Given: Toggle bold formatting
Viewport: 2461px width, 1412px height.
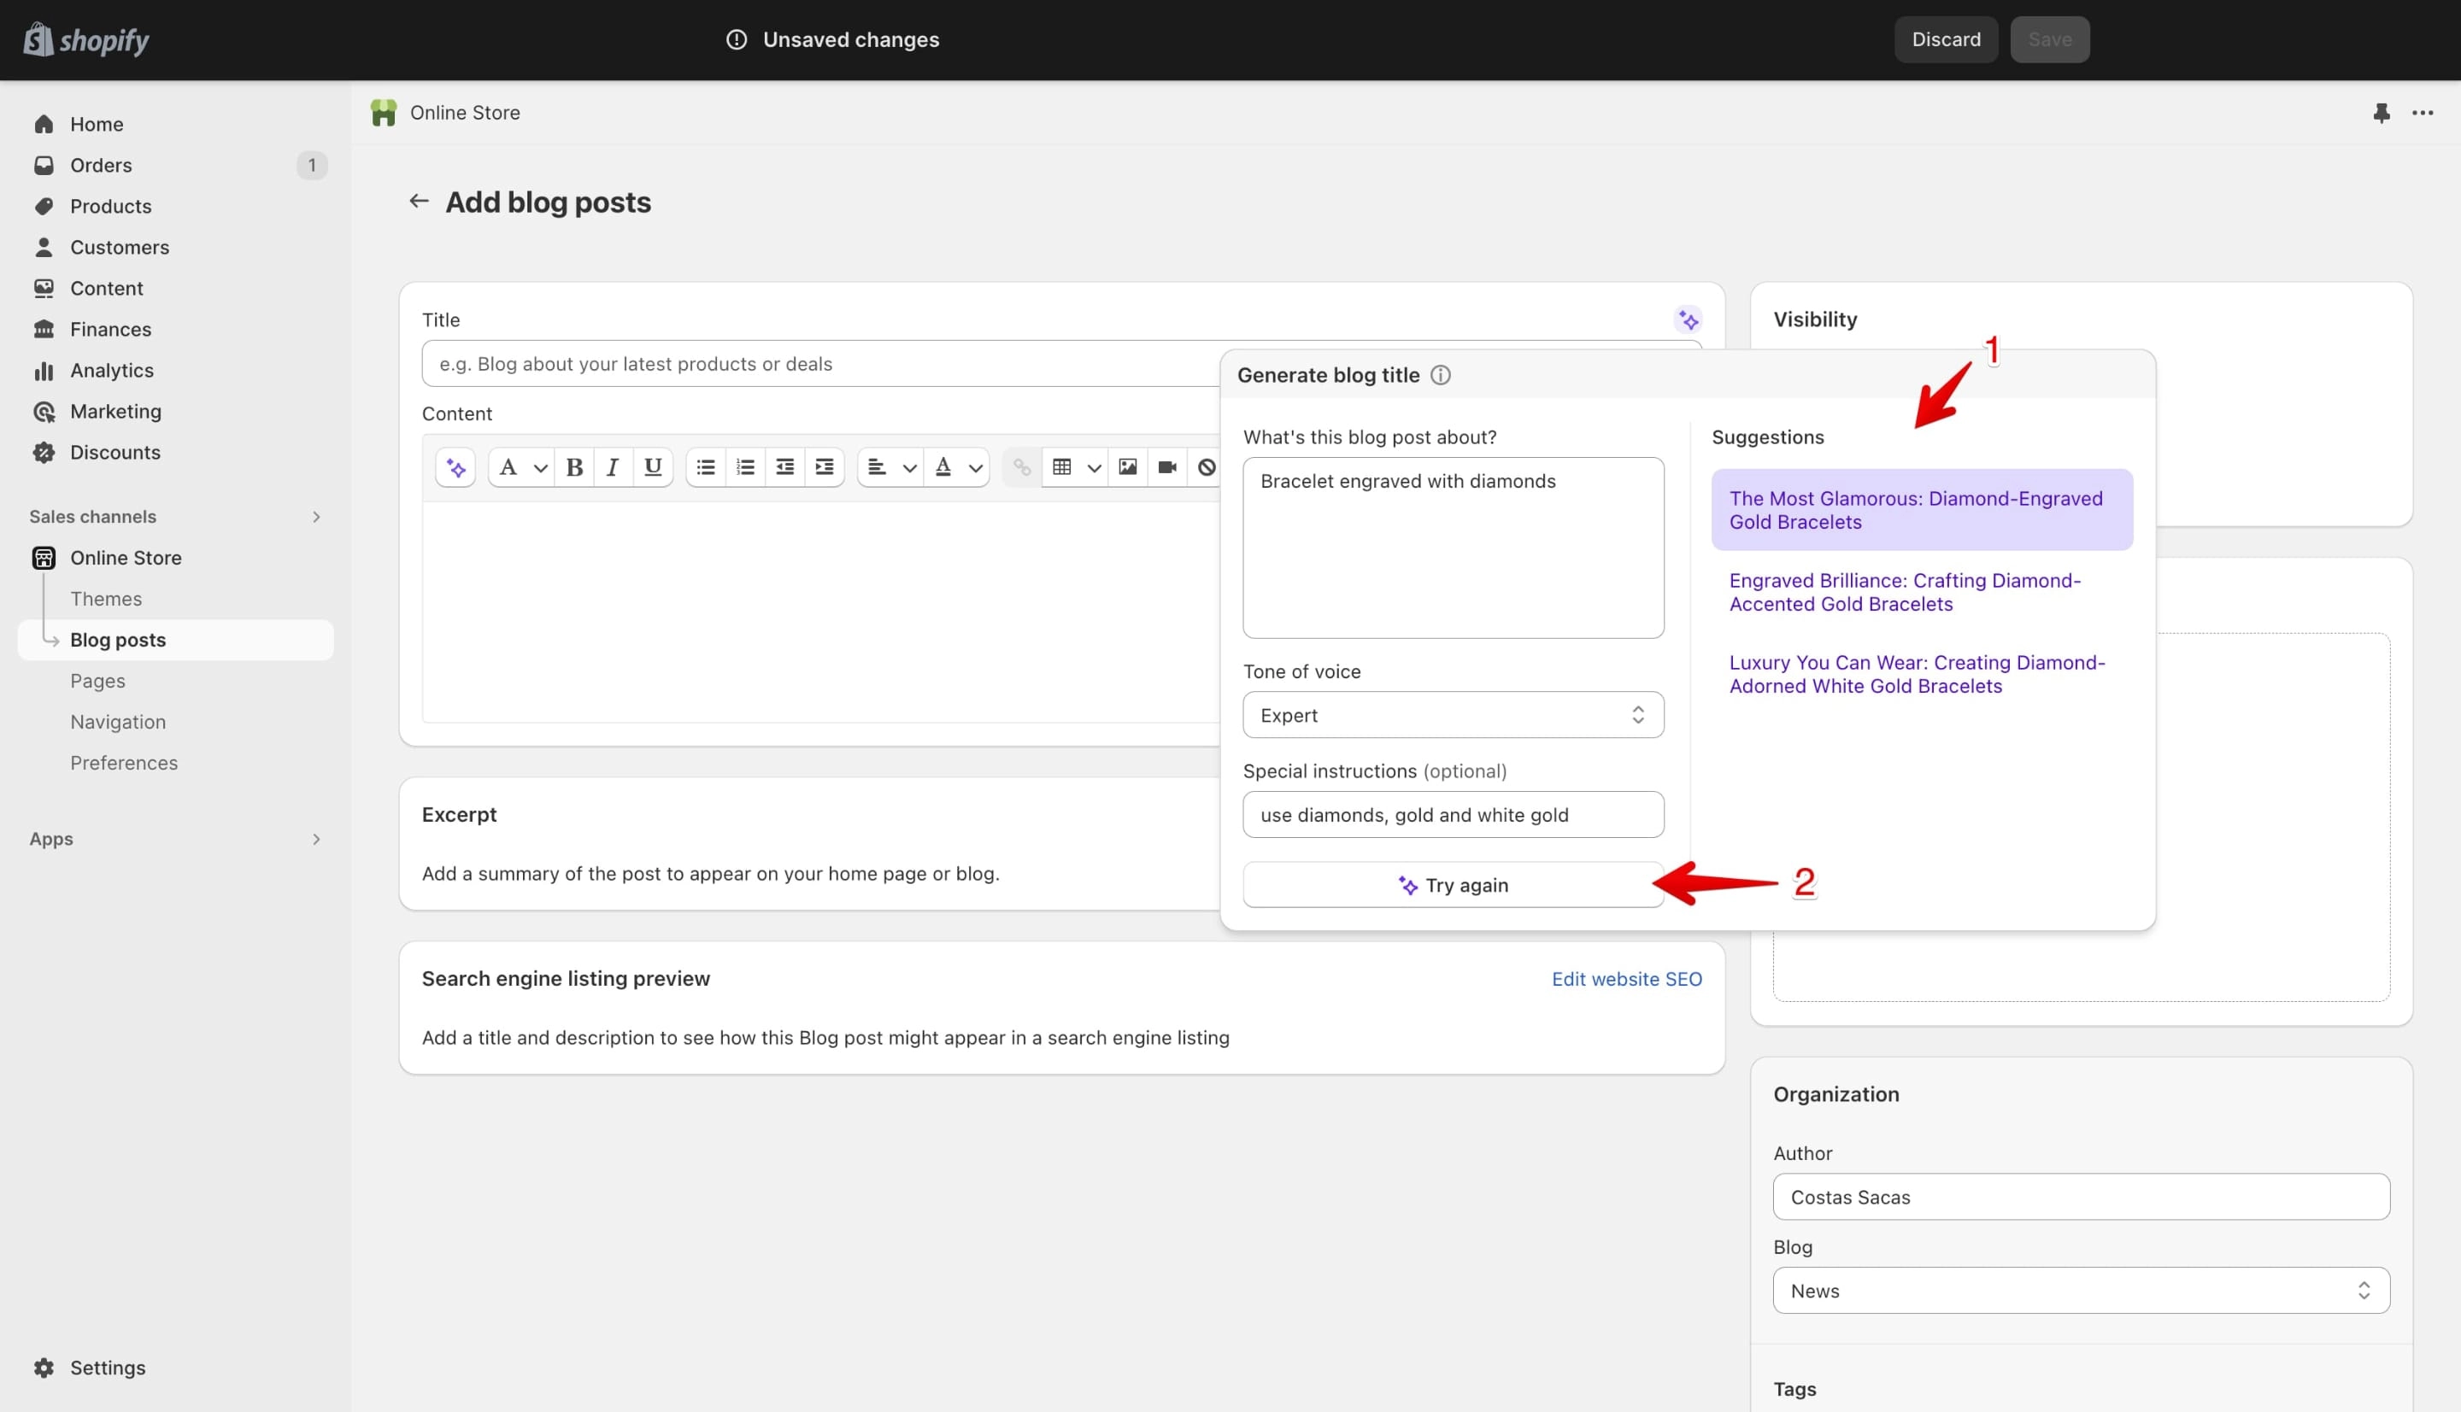Looking at the screenshot, I should [574, 468].
